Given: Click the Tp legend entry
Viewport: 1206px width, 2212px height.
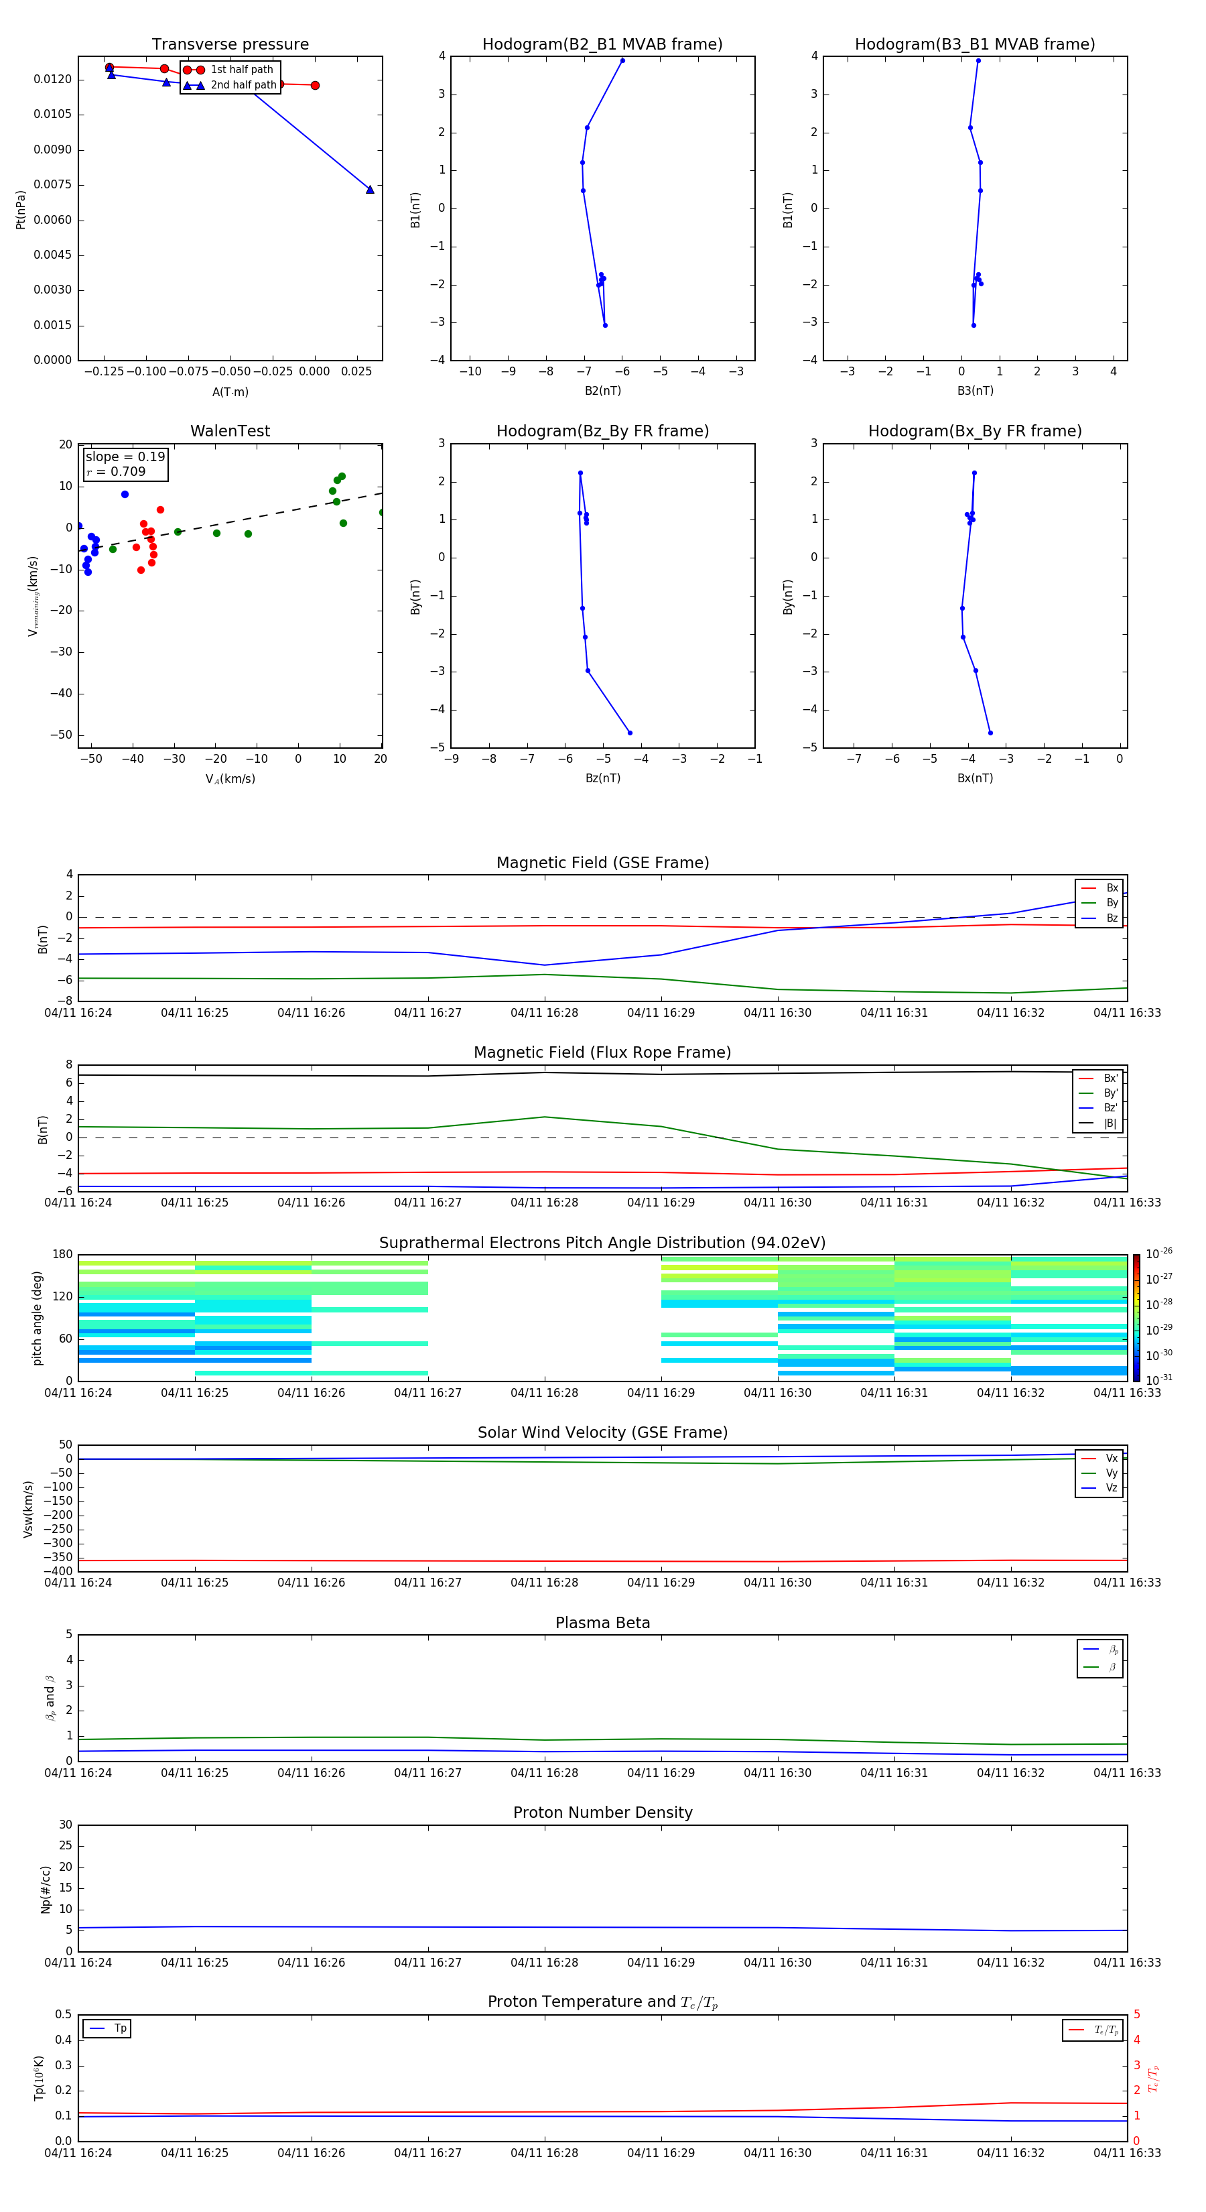Looking at the screenshot, I should point(107,2028).
